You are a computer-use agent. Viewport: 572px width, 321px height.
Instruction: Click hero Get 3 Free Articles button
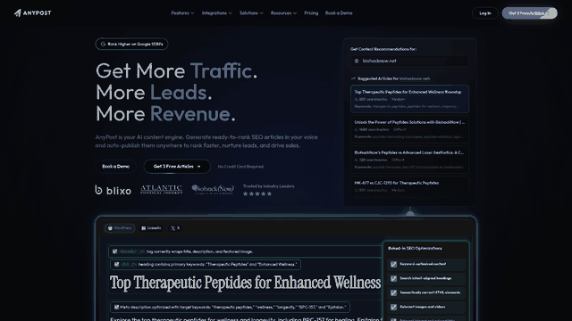[177, 167]
